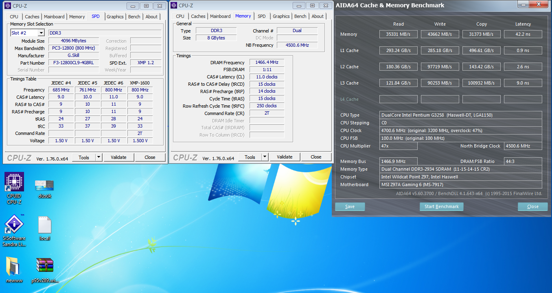Click Close button in Memory window

(x=316, y=157)
